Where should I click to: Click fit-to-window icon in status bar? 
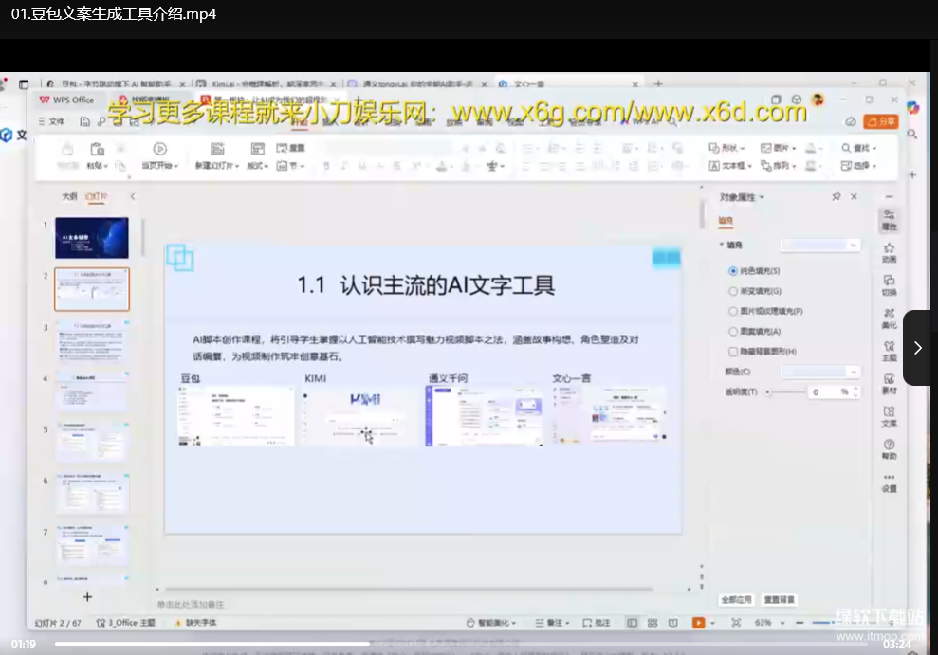click(x=736, y=623)
